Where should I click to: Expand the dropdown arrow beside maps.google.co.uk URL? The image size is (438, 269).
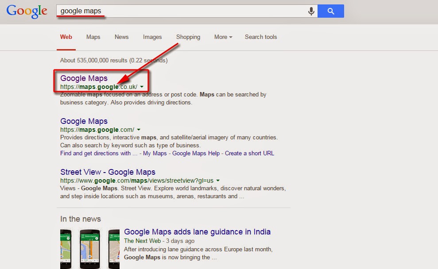tap(142, 87)
